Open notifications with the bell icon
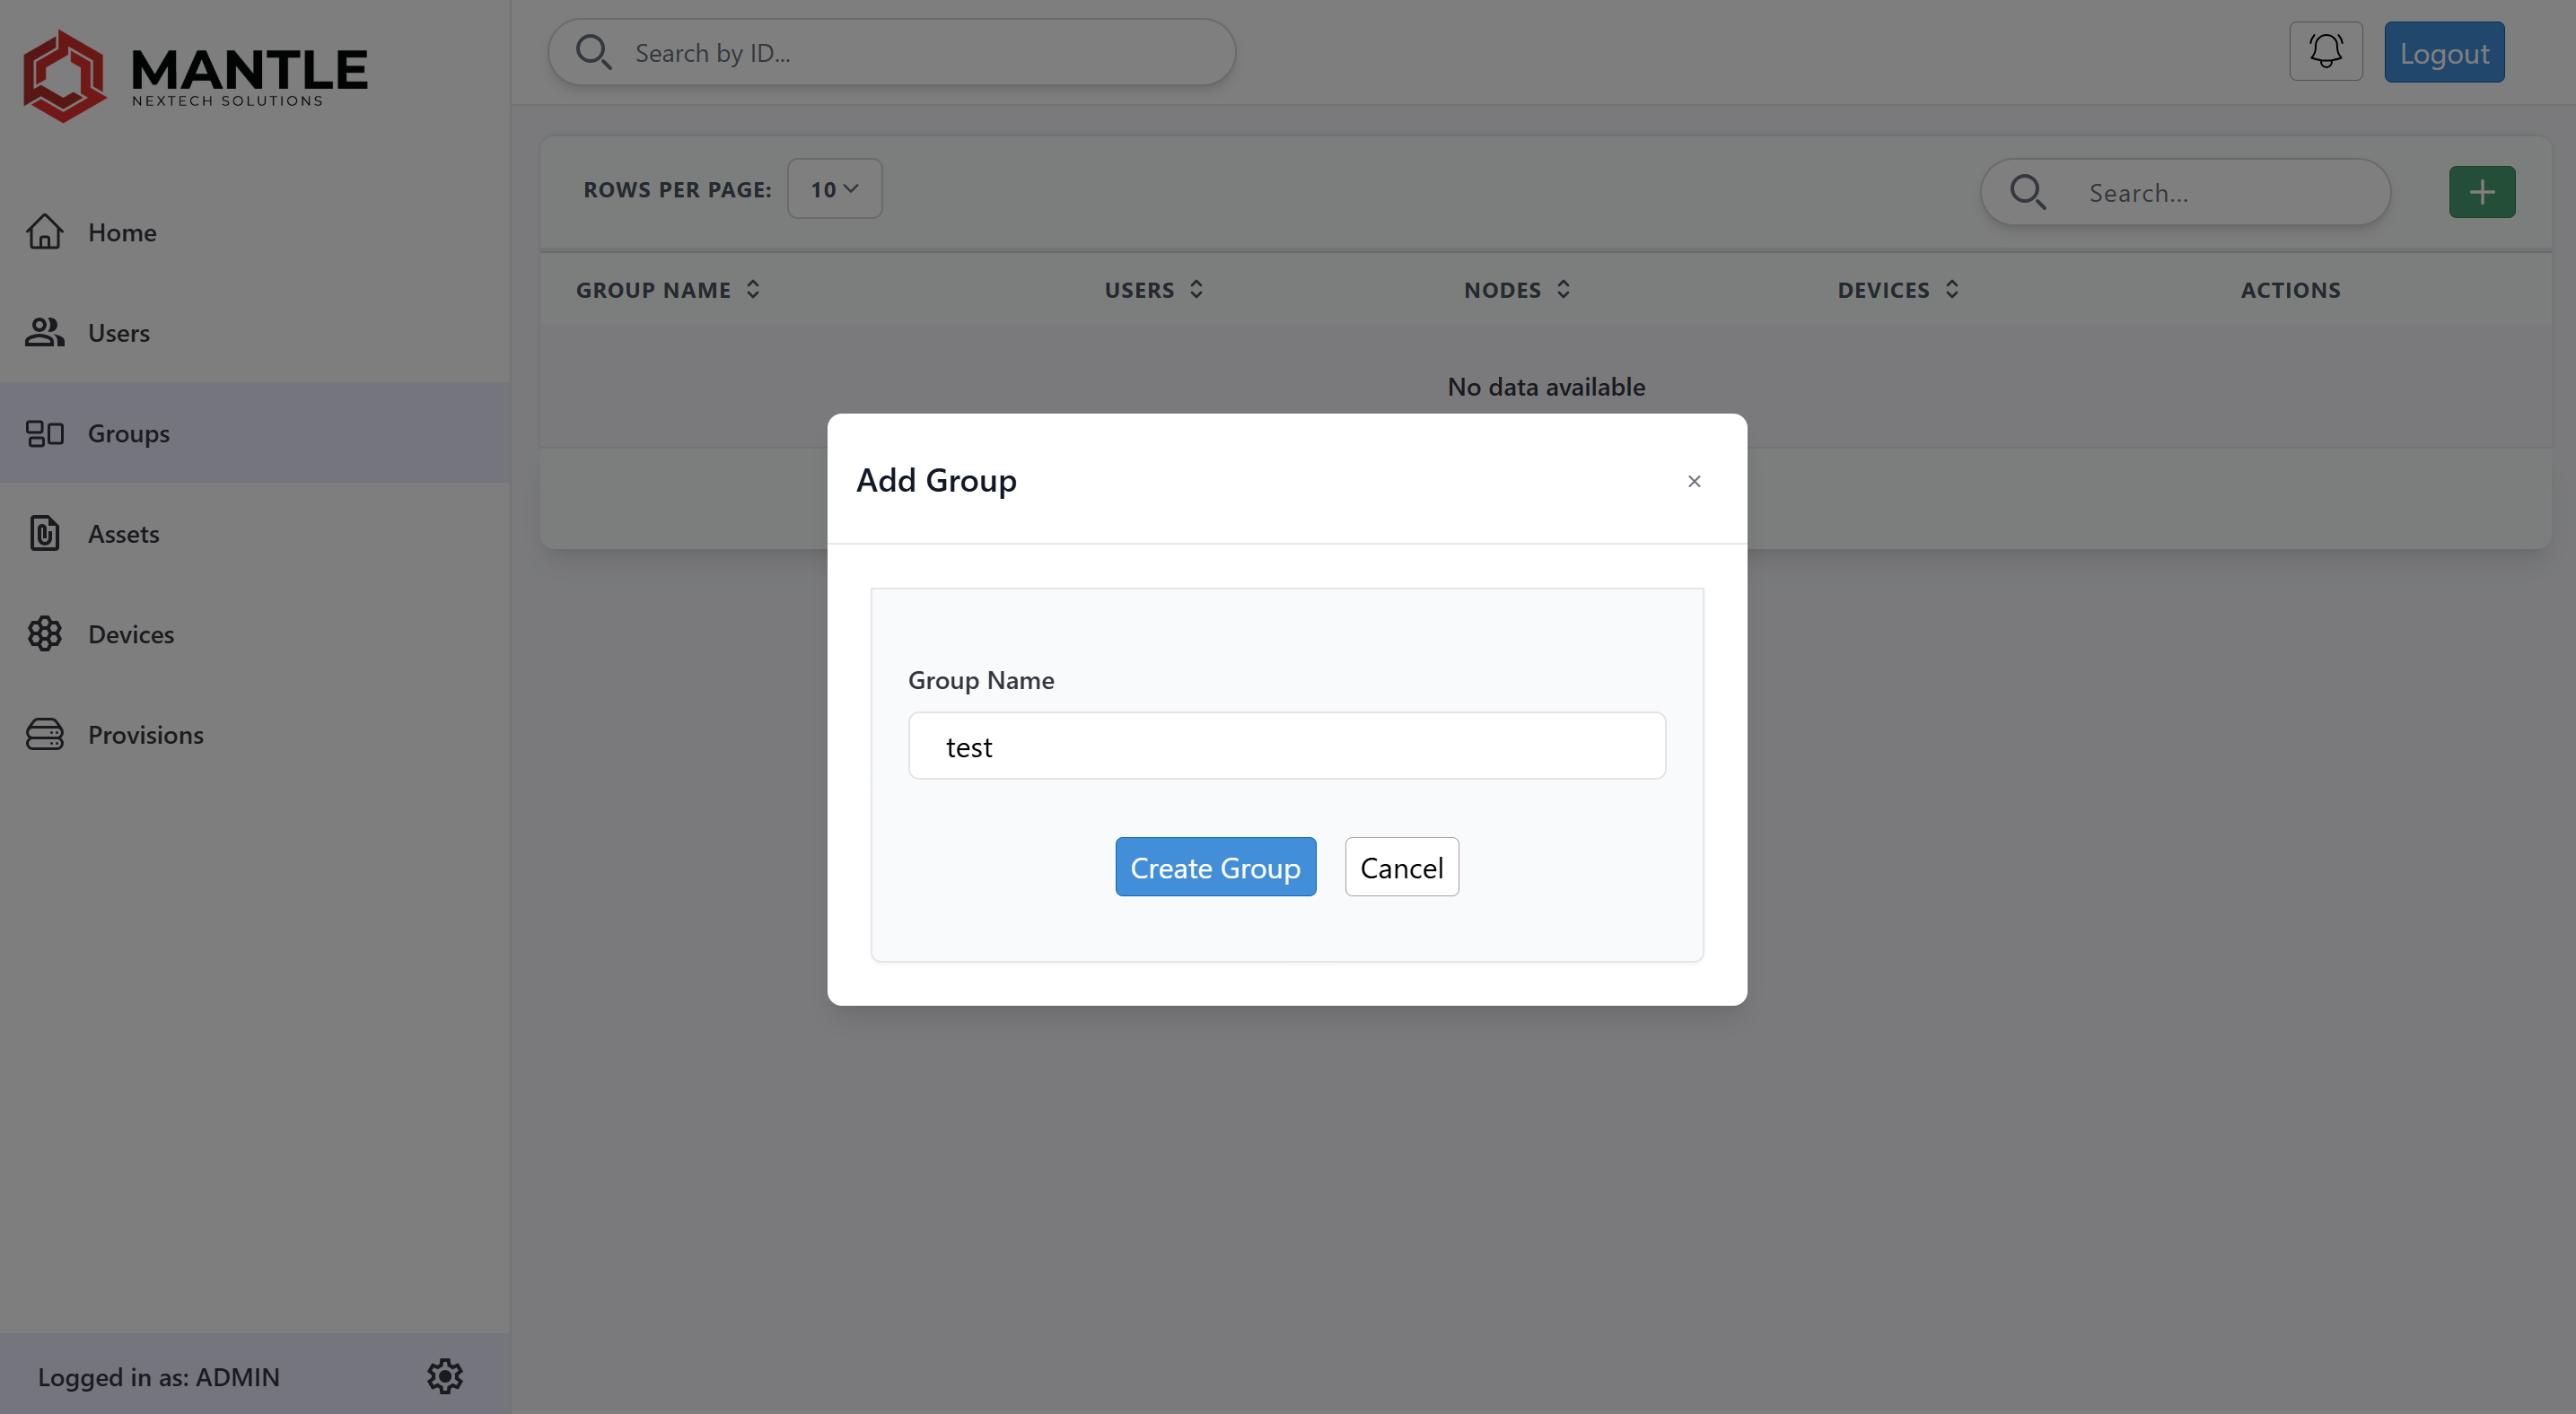Screen dimensions: 2576x1414 (2326, 51)
